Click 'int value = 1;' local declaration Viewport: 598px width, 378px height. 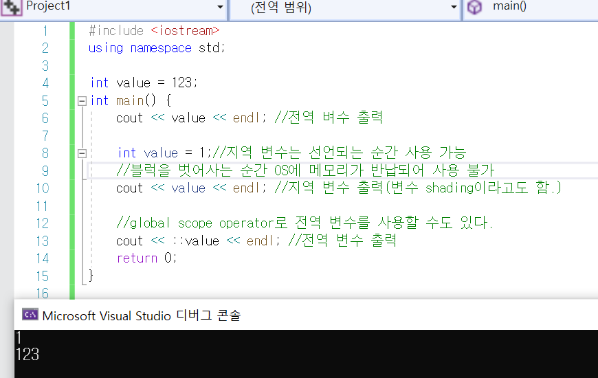[x=164, y=153]
